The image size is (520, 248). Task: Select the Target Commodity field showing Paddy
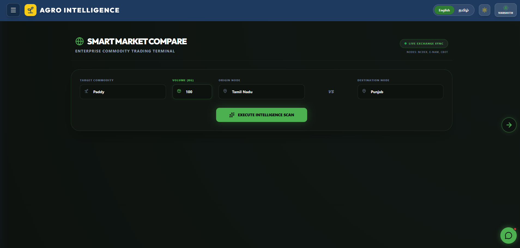click(123, 92)
